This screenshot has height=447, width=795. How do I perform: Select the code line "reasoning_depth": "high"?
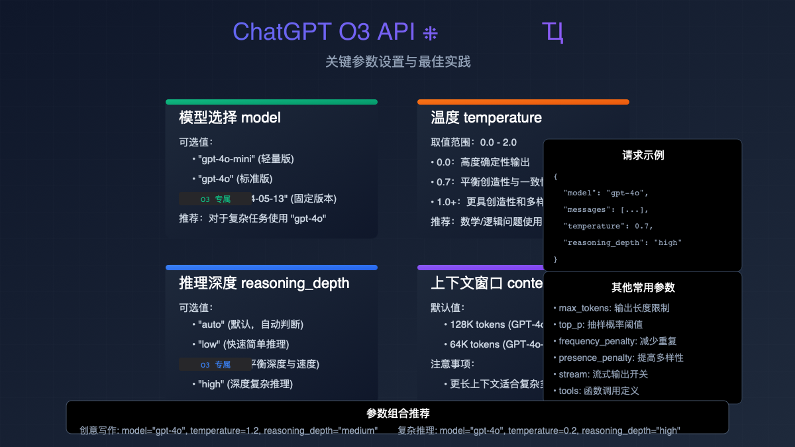(623, 242)
